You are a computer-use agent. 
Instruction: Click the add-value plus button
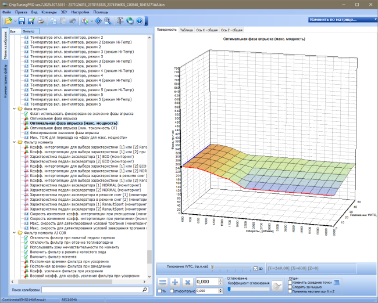coord(175,282)
